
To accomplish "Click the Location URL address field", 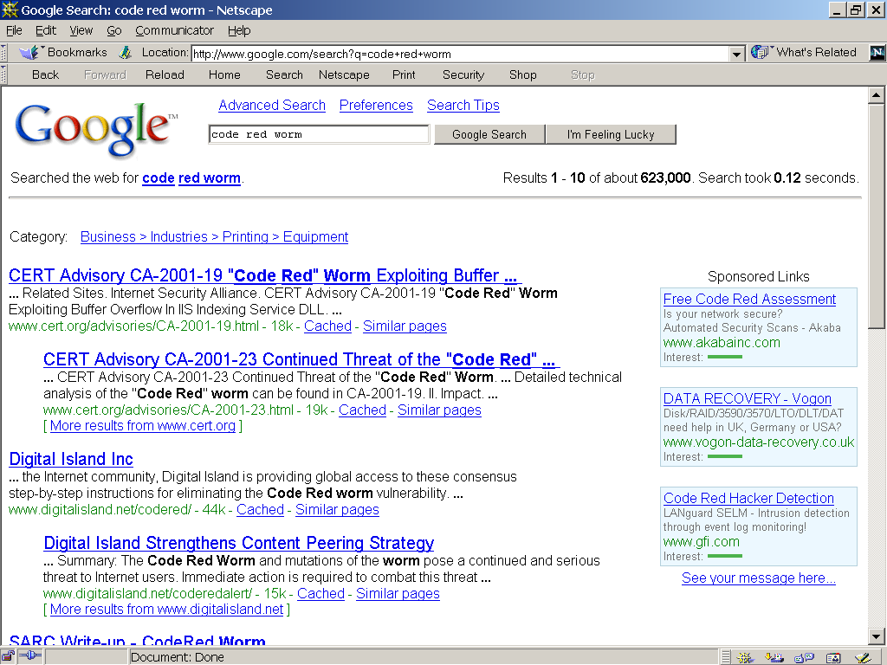I will coord(461,55).
